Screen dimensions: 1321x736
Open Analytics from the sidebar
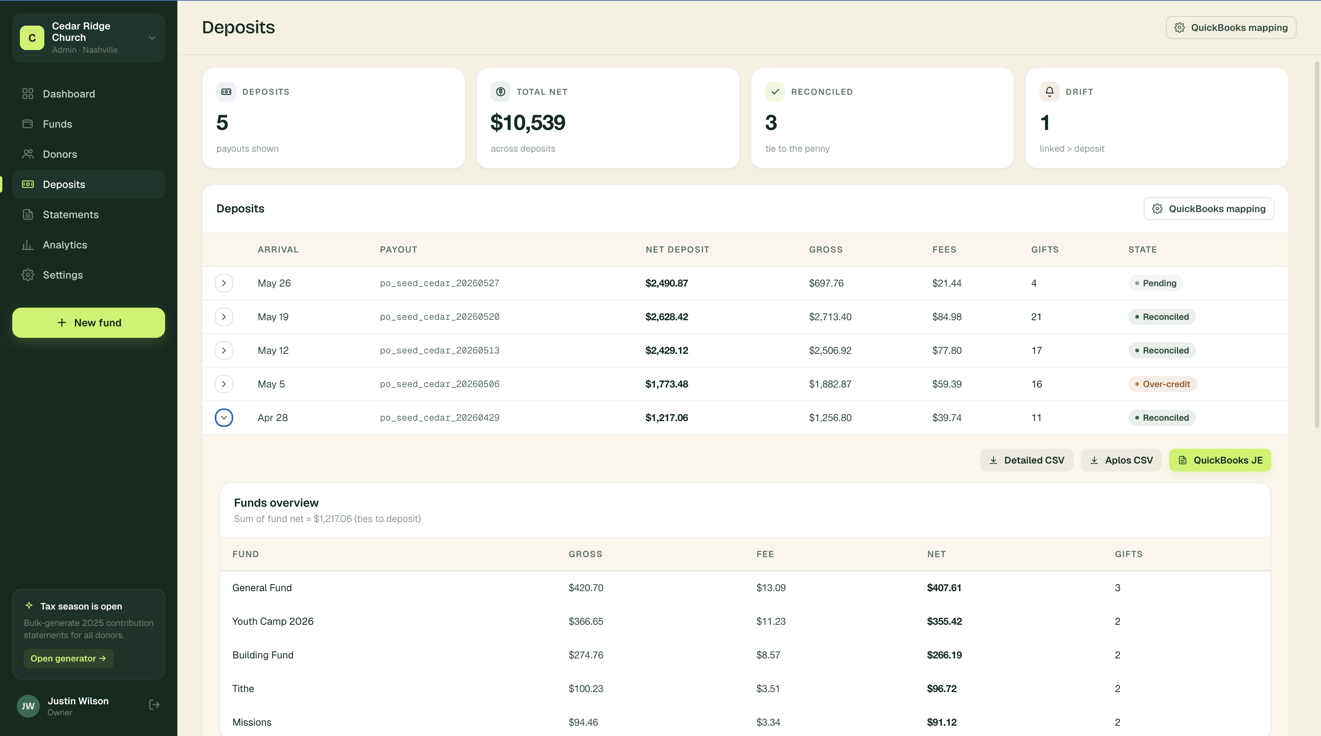pyautogui.click(x=89, y=245)
